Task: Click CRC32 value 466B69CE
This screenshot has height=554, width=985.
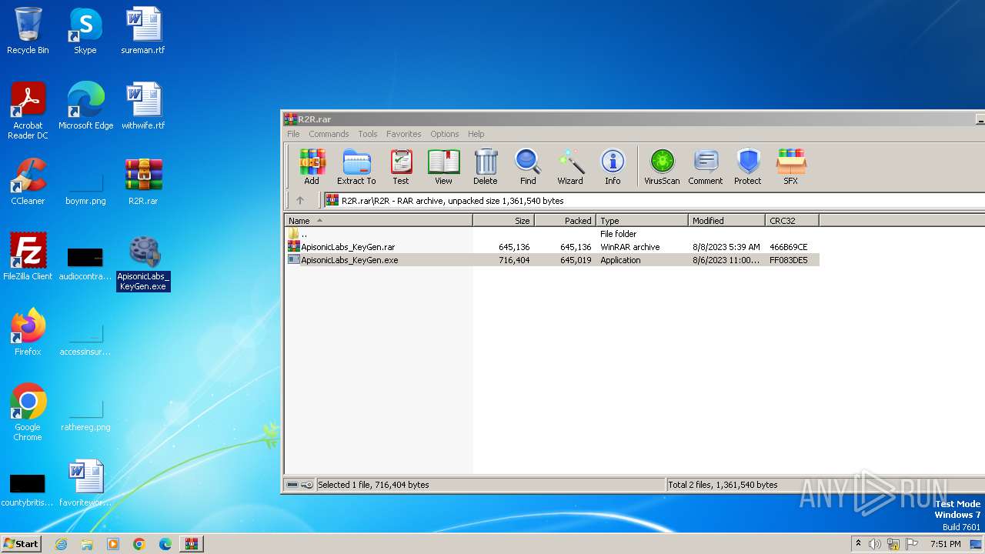Action: (x=789, y=247)
